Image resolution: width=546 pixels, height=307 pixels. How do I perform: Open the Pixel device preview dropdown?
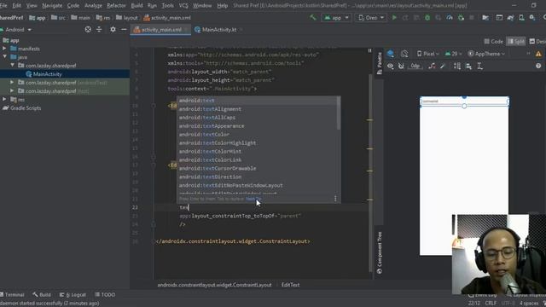[x=428, y=54]
